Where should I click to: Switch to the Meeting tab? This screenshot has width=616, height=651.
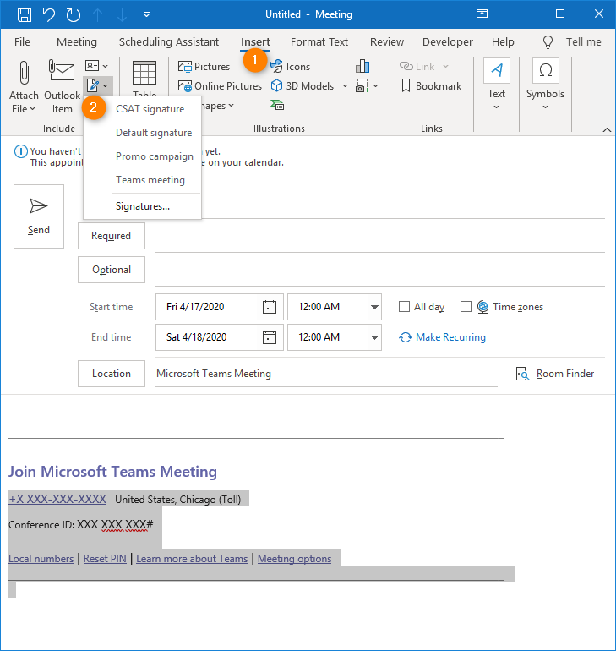click(77, 42)
